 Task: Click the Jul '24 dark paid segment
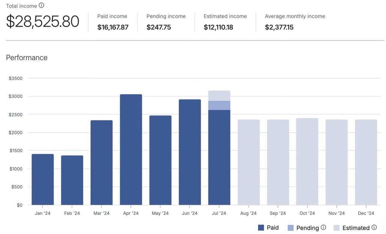pos(219,157)
